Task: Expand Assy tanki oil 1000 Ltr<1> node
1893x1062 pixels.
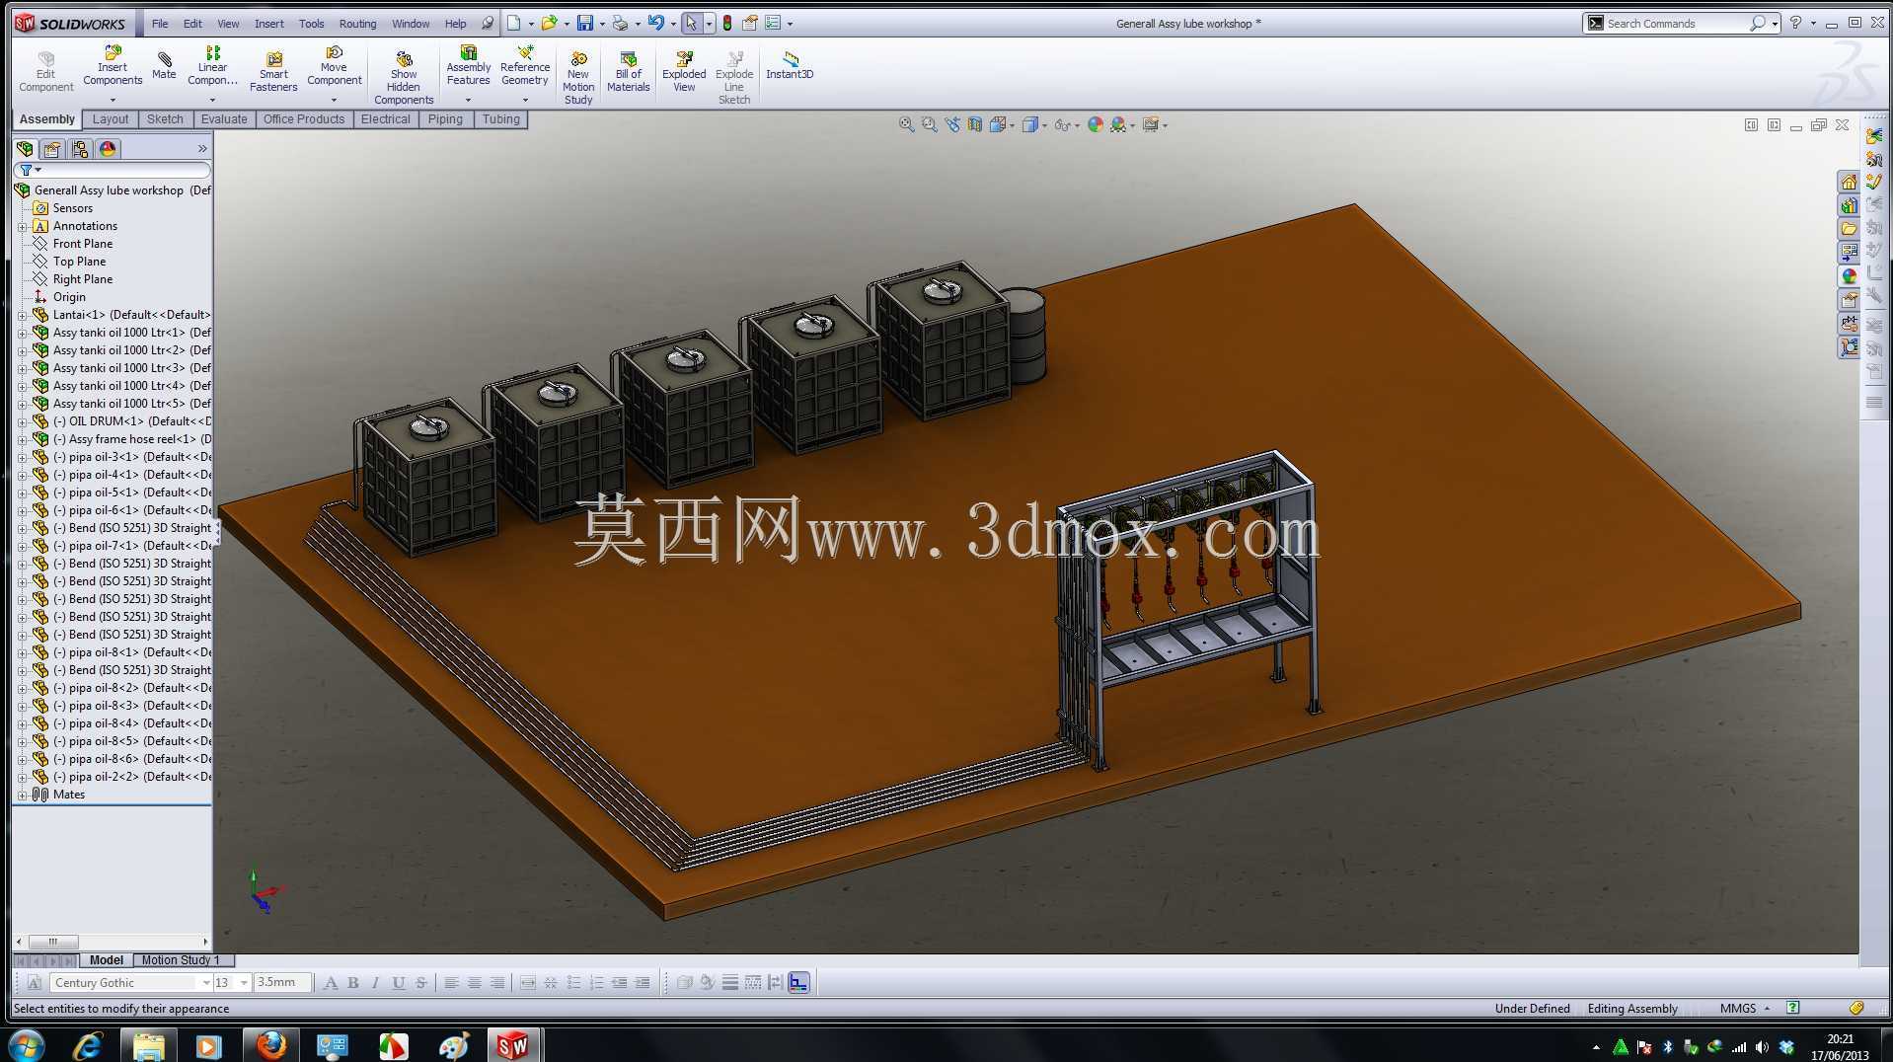Action: [x=23, y=334]
